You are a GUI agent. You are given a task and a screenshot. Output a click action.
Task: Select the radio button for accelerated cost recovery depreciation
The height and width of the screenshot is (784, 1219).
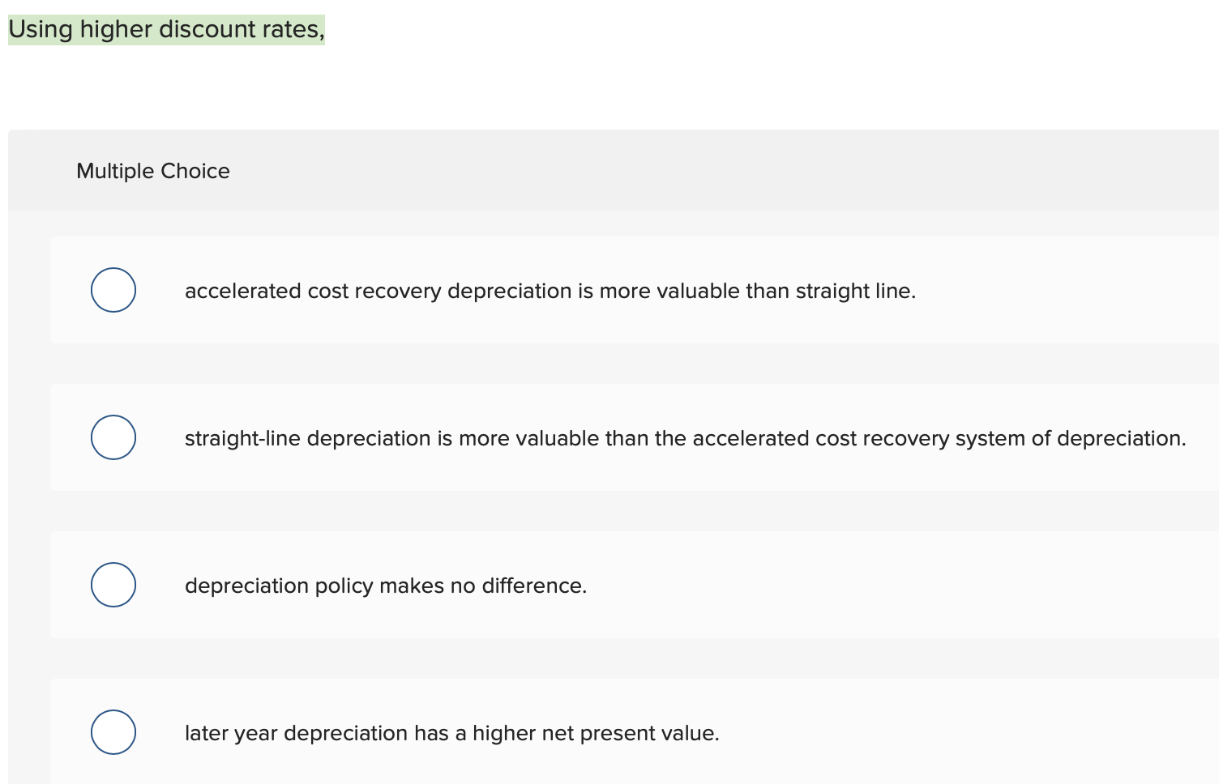coord(113,289)
